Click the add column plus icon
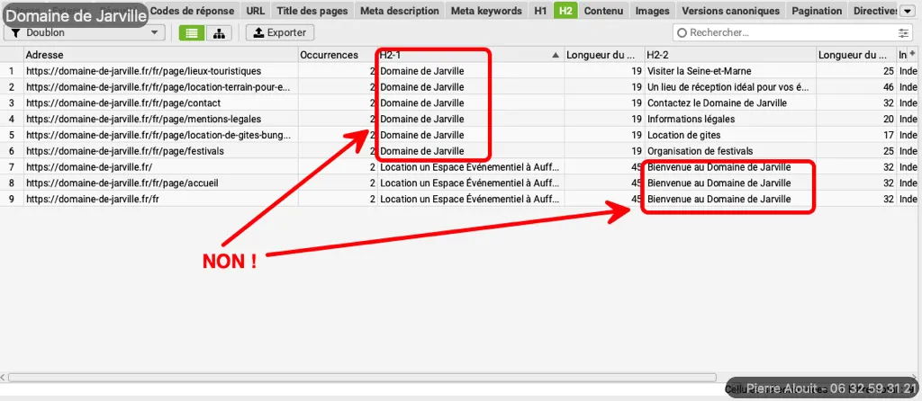The image size is (922, 401). pyautogui.click(x=912, y=55)
